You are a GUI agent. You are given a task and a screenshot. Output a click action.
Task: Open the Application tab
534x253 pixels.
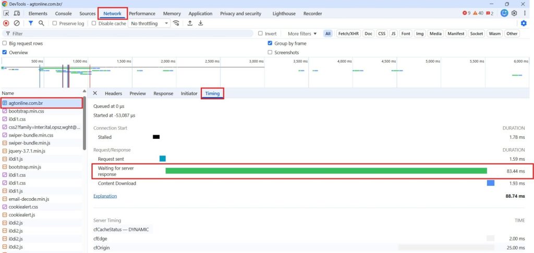[x=200, y=14]
